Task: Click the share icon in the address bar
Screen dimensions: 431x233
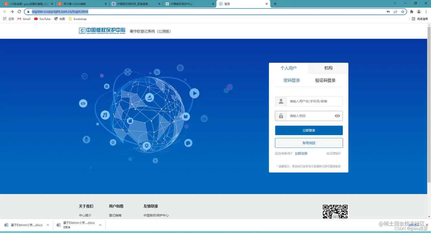Action: 395,12
